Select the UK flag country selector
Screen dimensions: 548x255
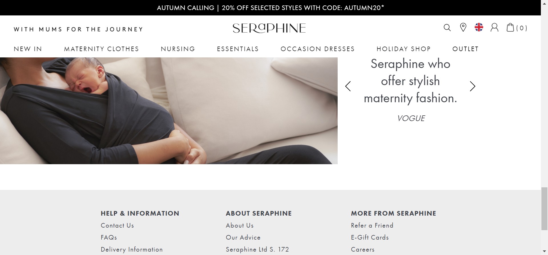coord(479,27)
